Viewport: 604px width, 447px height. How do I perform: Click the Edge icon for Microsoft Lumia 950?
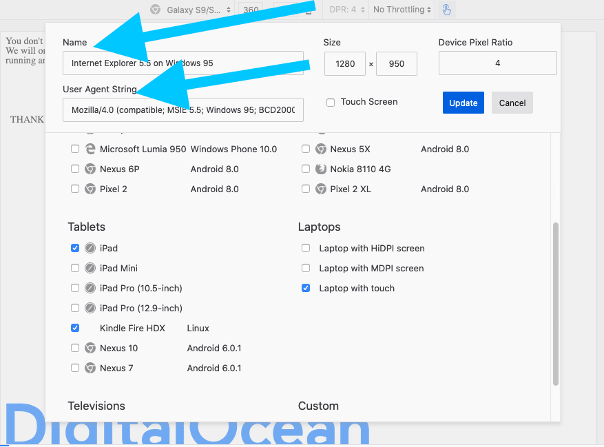point(90,149)
